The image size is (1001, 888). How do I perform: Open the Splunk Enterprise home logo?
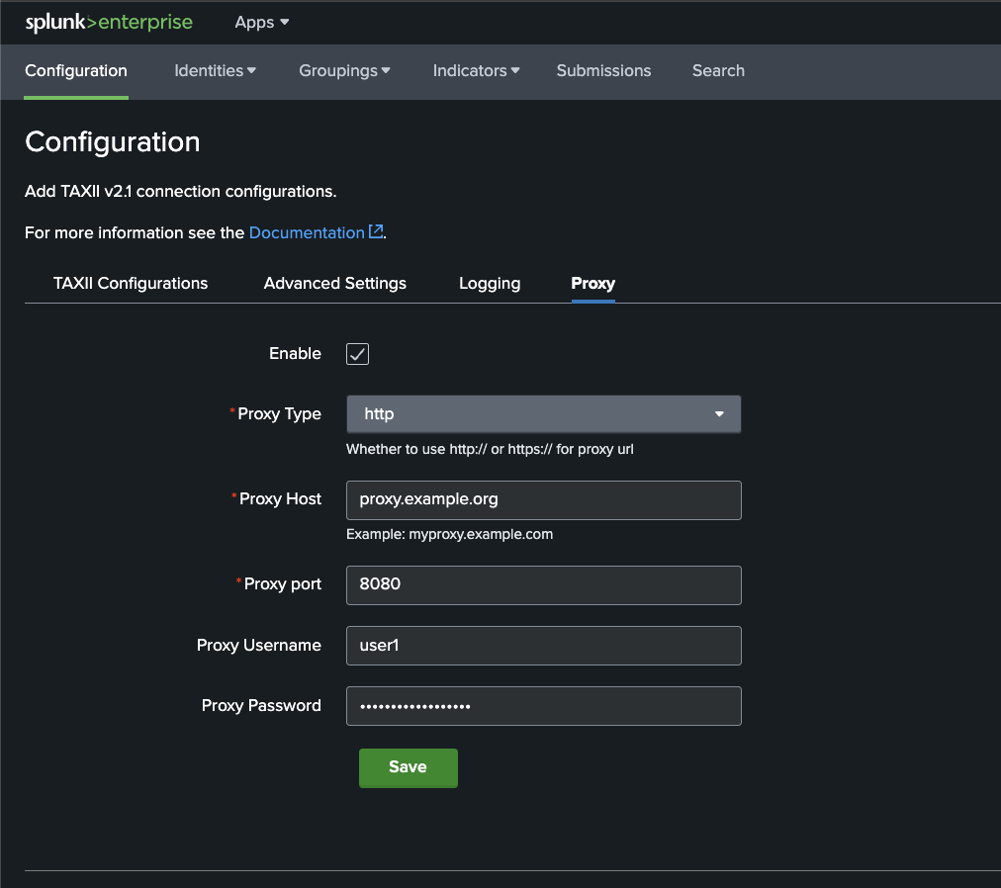109,22
